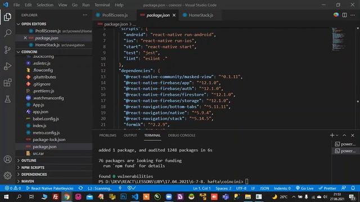Image resolution: width=360 pixels, height=202 pixels.
Task: Split the editor to the right
Action: click(344, 15)
